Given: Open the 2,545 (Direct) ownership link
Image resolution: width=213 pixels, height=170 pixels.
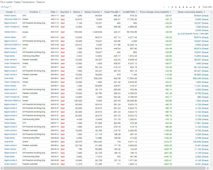Looking at the screenshot, I should tap(202, 30).
